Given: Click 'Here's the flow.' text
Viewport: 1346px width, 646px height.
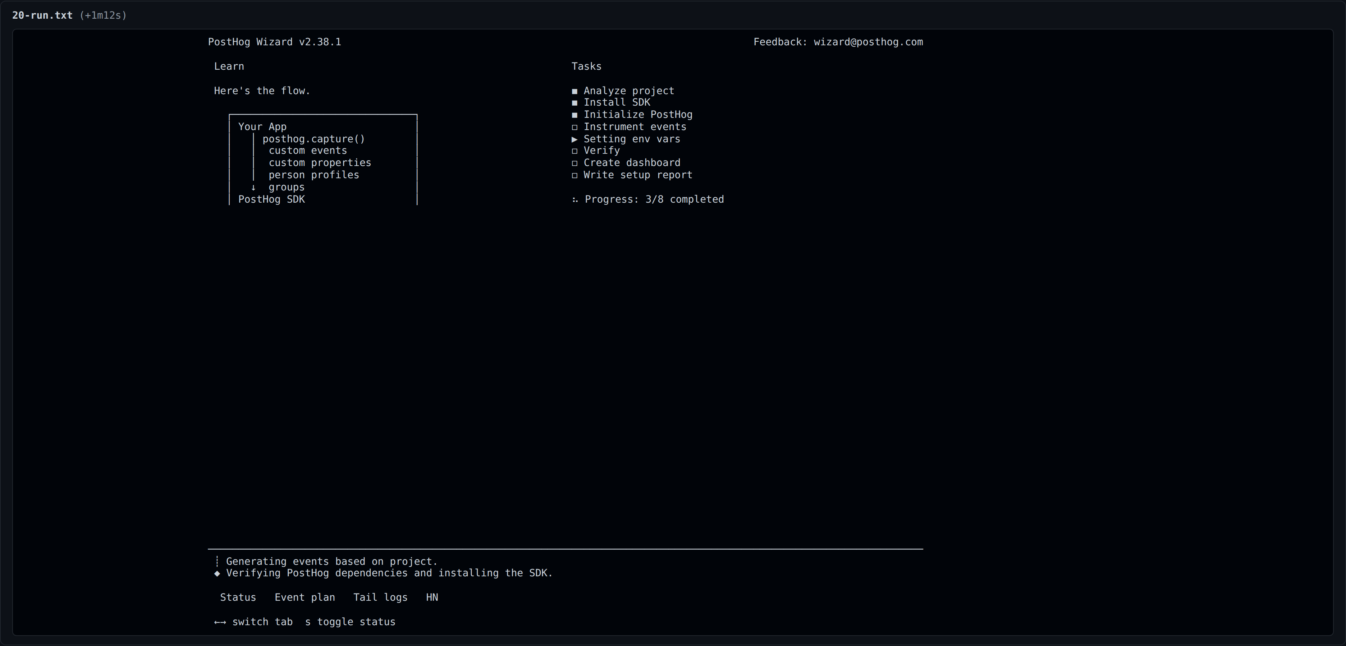Looking at the screenshot, I should [262, 91].
